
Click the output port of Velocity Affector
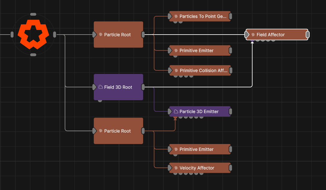click(230, 168)
